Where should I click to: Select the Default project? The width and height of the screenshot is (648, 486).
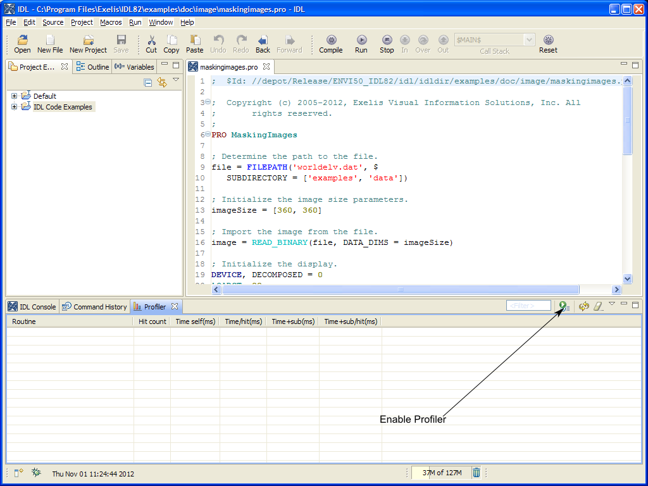(x=45, y=96)
